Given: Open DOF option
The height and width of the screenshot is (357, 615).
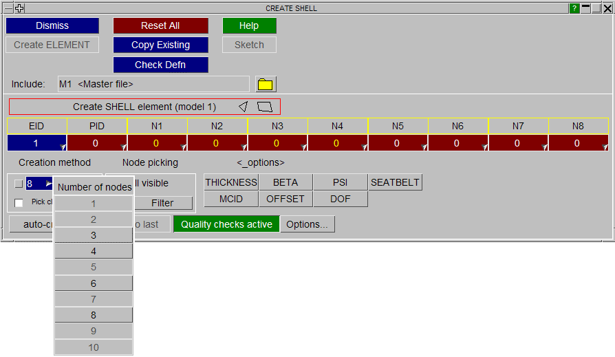Looking at the screenshot, I should (x=340, y=199).
